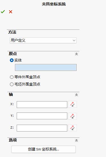Activate the blue 实体 selection box
The width and height of the screenshot is (106, 157).
[x=46, y=67]
